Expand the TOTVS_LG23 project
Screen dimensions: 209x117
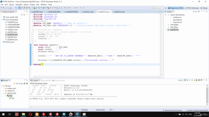(x=2, y=42)
